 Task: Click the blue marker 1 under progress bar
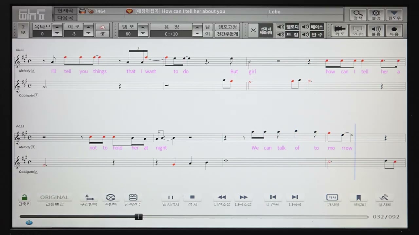tap(29, 223)
